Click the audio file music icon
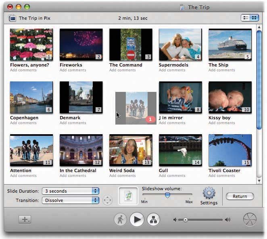This screenshot has width=267, height=239. (x=128, y=196)
